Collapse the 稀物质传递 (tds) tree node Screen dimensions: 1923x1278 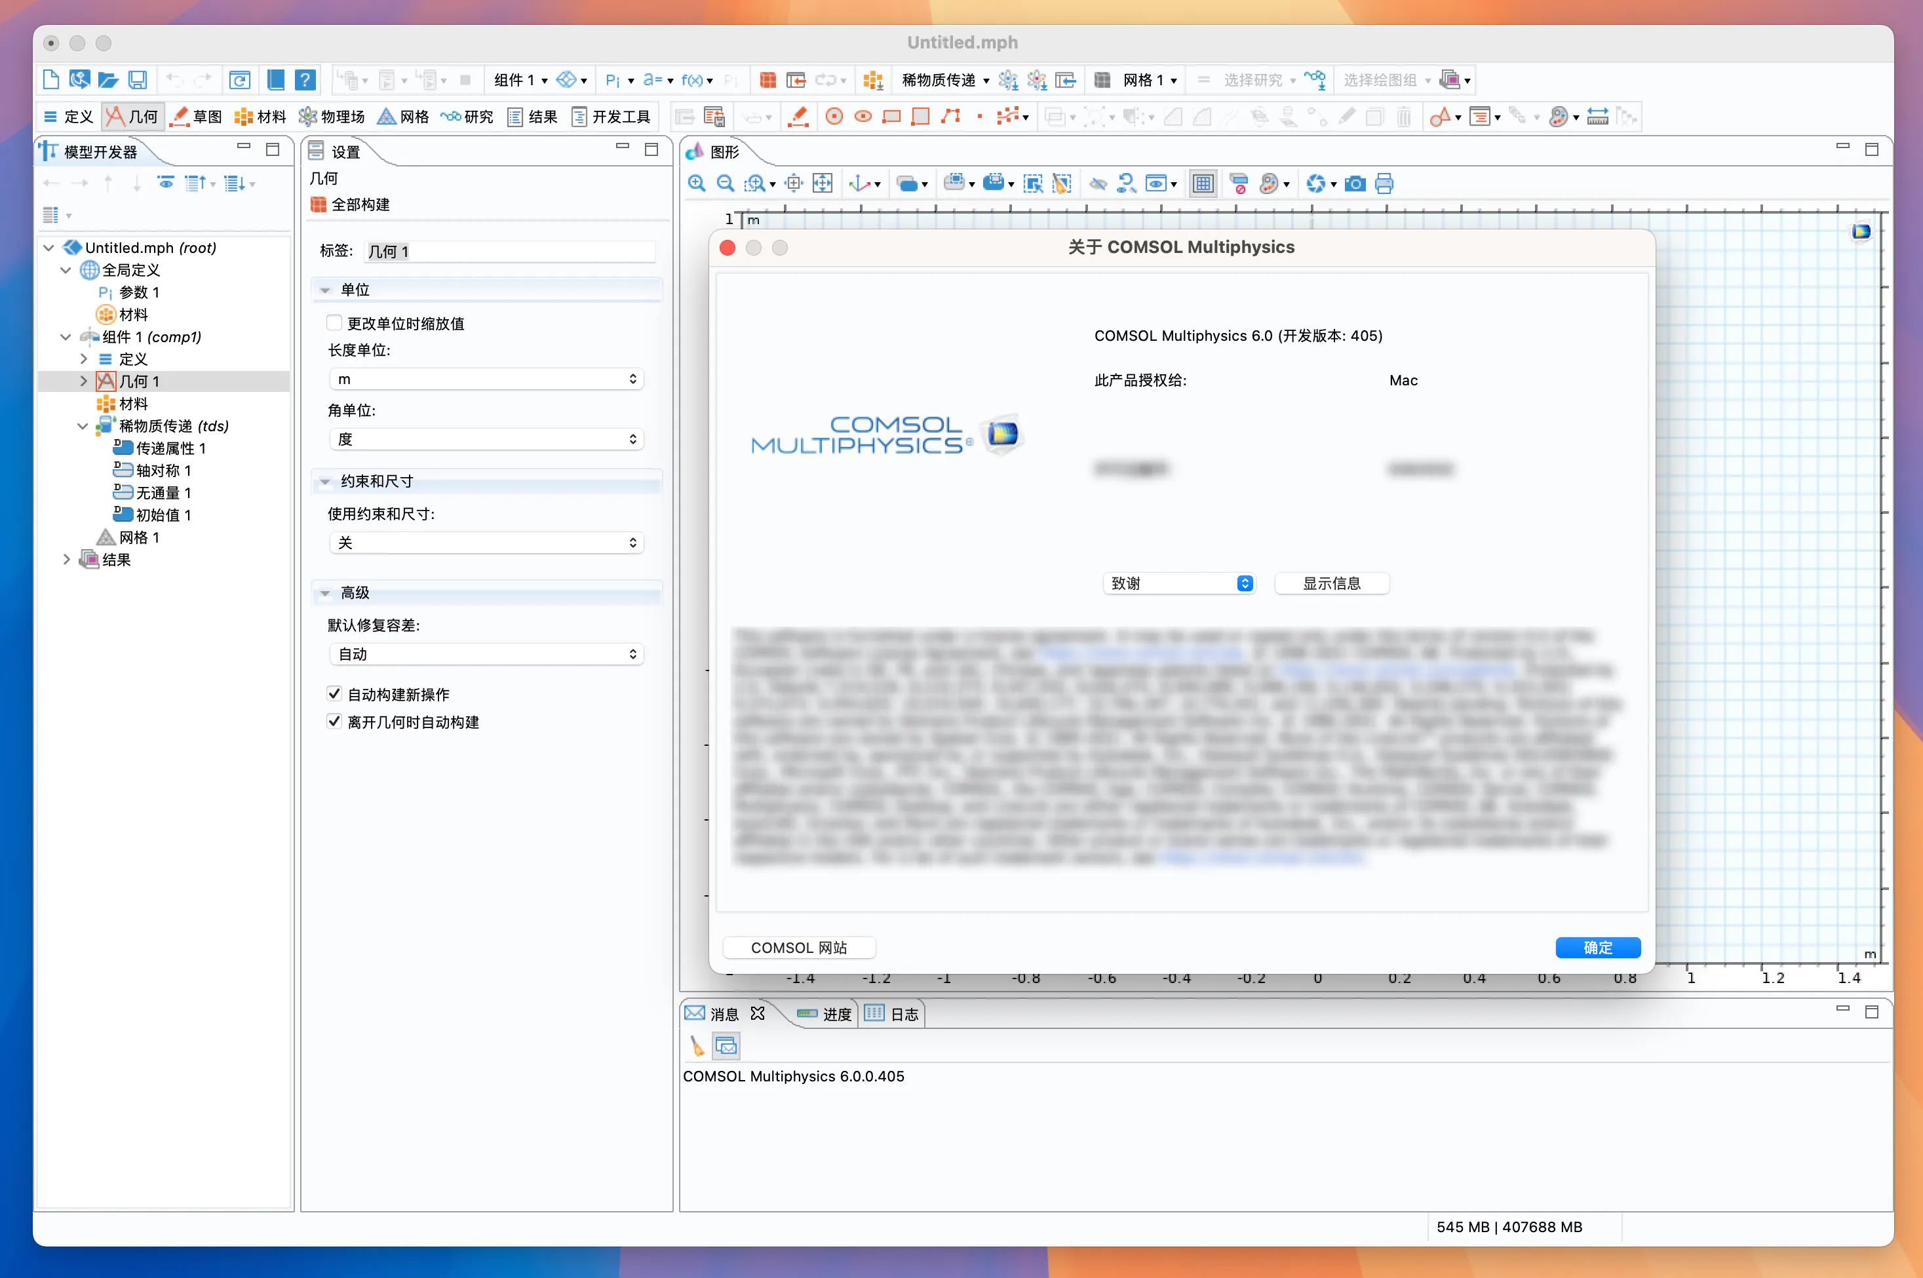pos(83,426)
